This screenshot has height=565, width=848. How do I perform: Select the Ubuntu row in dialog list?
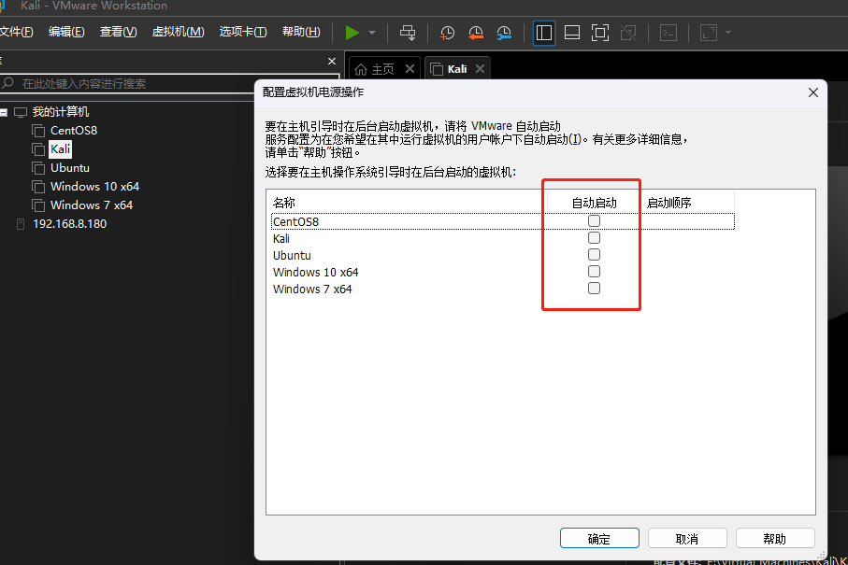(x=502, y=255)
